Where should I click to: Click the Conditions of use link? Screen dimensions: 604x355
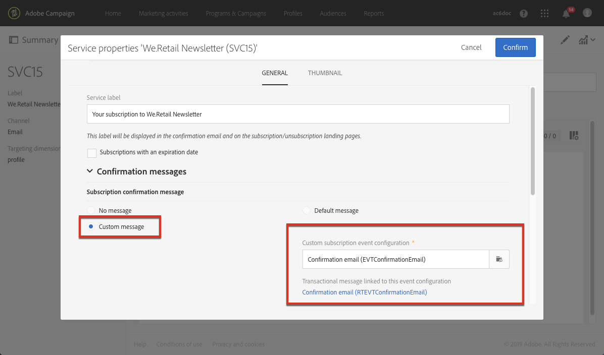(179, 344)
